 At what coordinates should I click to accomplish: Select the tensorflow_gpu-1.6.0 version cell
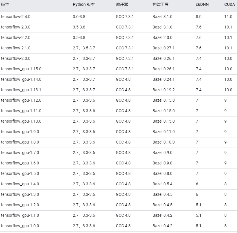click(20, 163)
